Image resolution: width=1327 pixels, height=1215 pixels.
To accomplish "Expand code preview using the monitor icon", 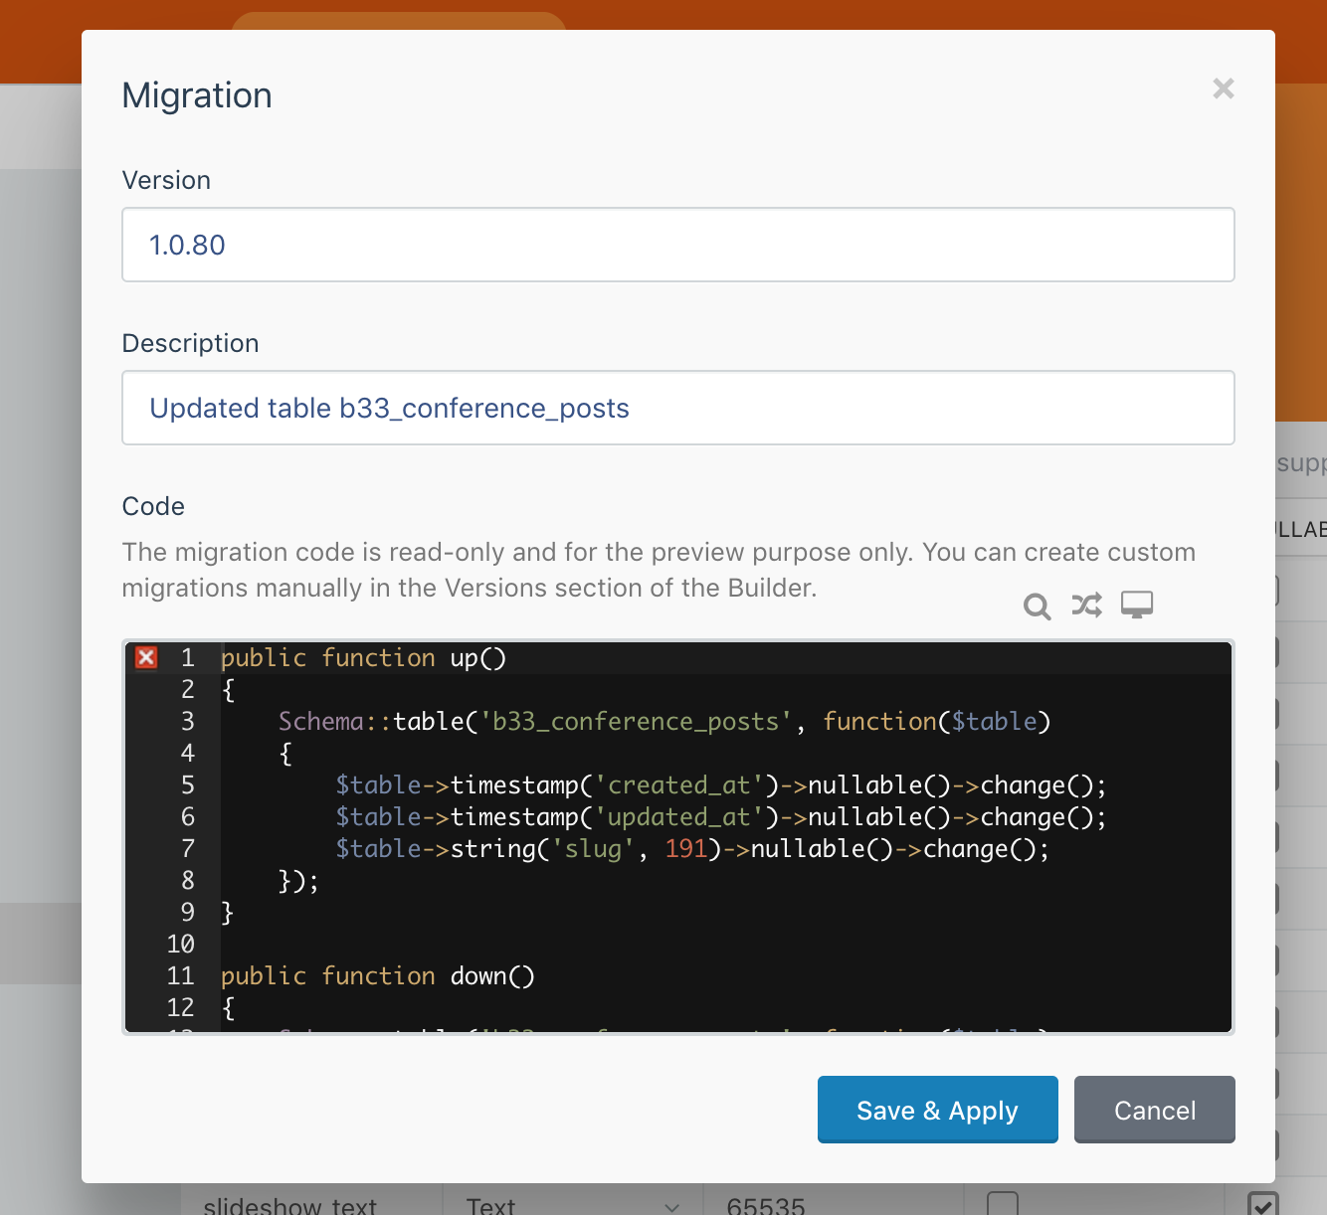I will click(x=1136, y=604).
